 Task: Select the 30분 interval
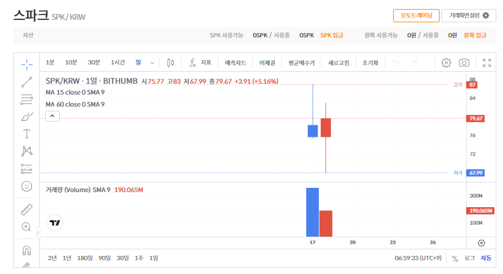94,63
